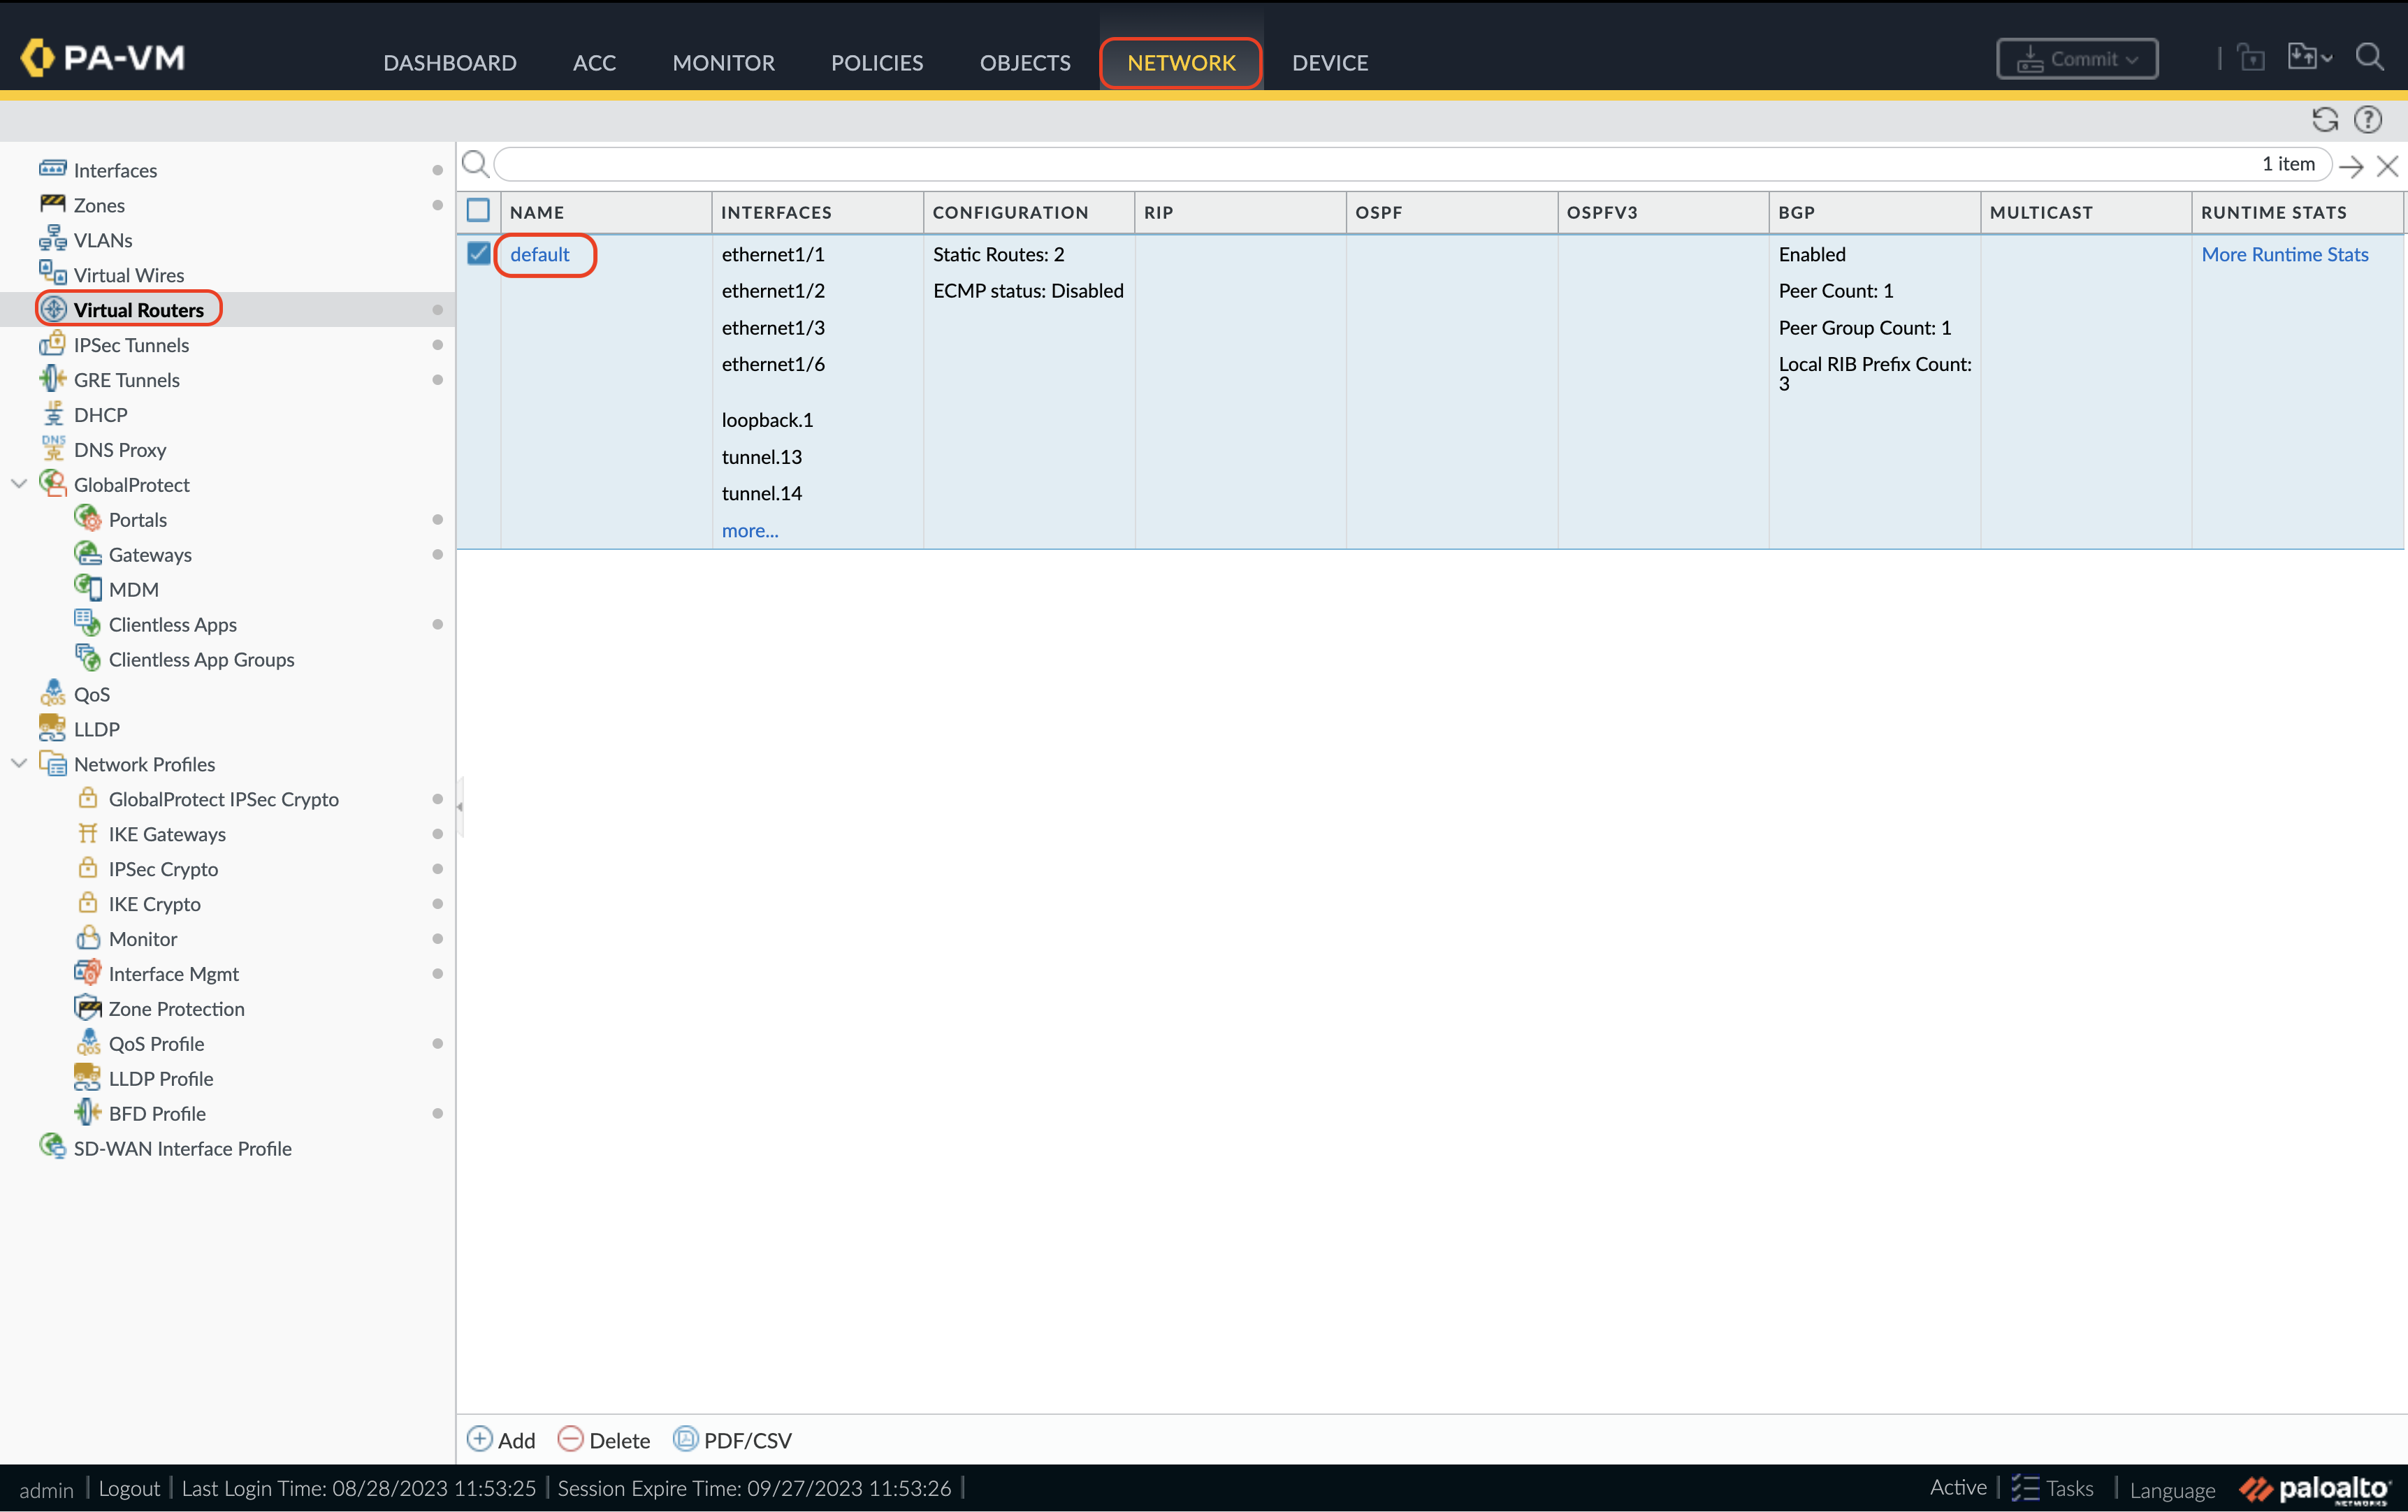Click the more... interfaces link

tap(749, 531)
